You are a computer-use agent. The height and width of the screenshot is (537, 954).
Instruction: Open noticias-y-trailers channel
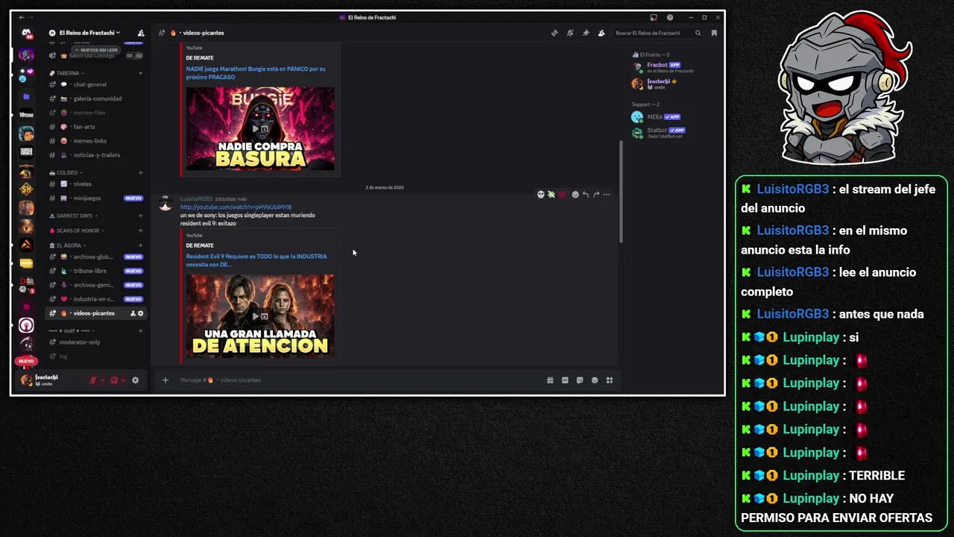(x=95, y=155)
